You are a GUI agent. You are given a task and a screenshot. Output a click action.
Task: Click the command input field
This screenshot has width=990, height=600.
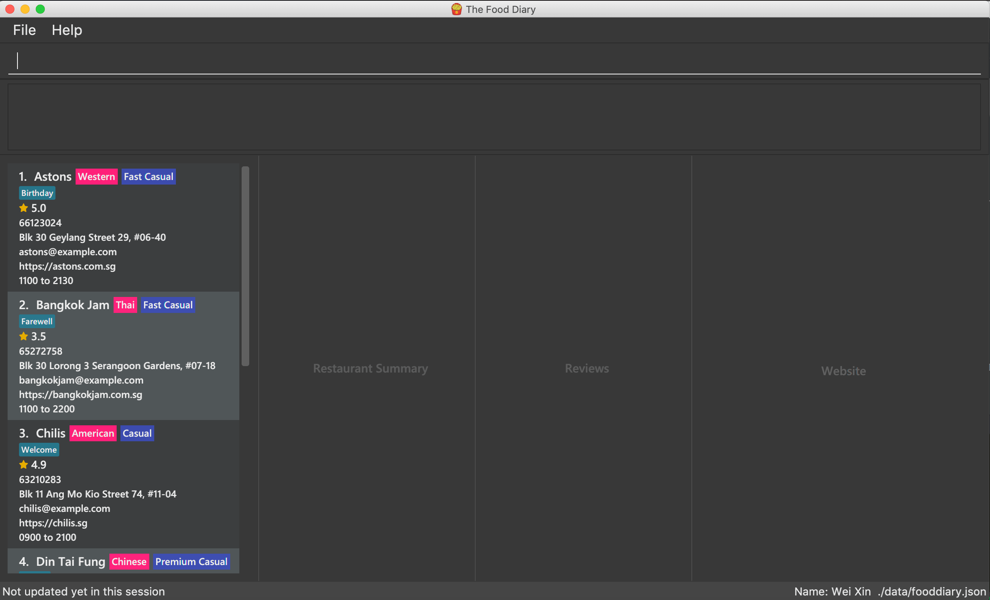(494, 61)
